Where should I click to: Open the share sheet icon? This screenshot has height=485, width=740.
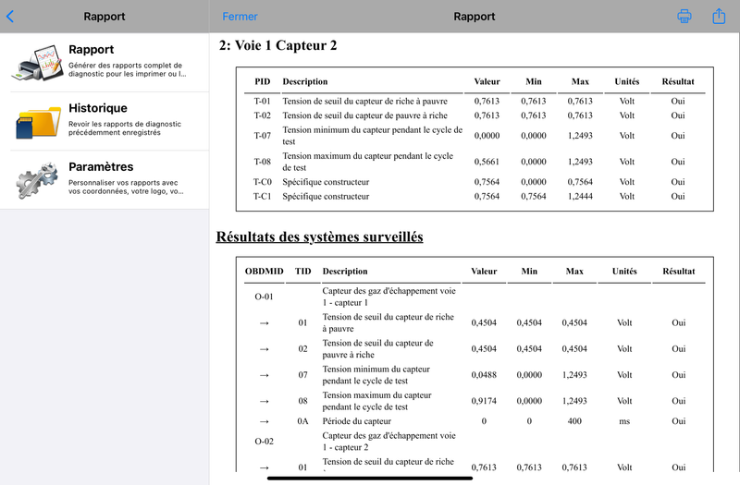coord(719,16)
